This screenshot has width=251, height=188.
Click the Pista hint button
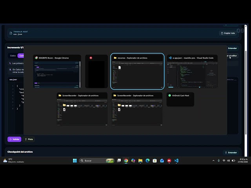29,139
